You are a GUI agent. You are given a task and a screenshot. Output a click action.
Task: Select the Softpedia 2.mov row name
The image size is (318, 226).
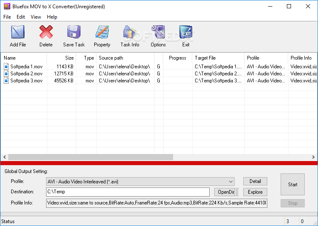pyautogui.click(x=27, y=74)
